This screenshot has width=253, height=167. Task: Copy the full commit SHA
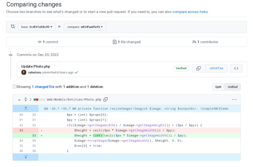click(199, 68)
